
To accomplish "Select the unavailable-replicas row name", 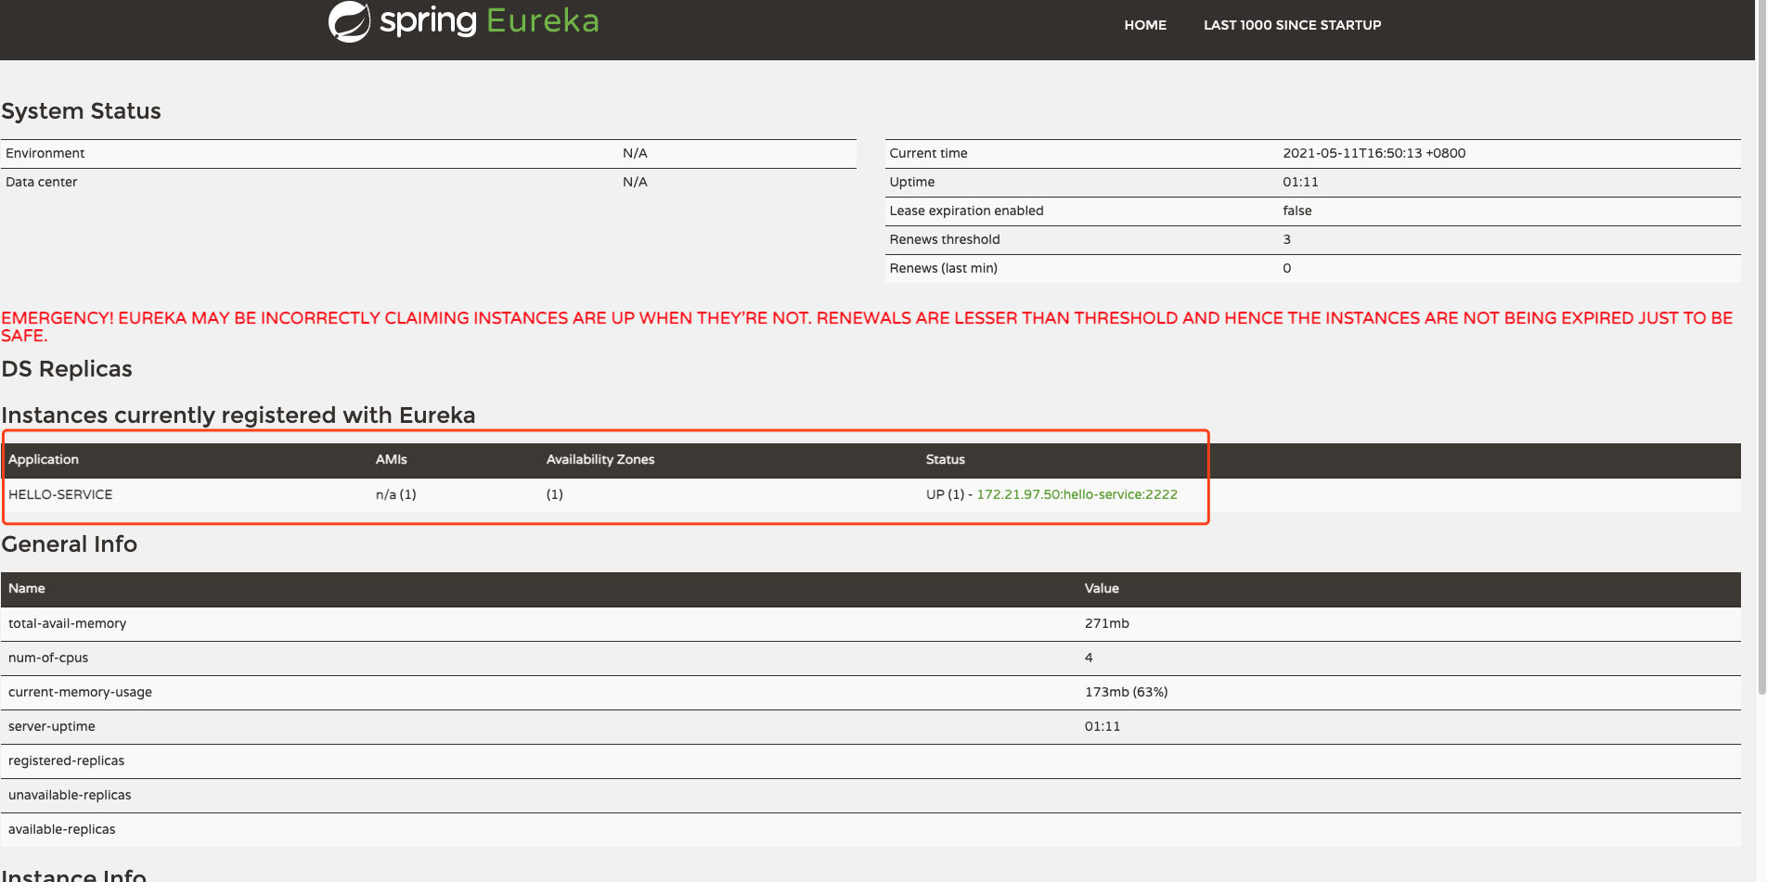I will coord(70,795).
